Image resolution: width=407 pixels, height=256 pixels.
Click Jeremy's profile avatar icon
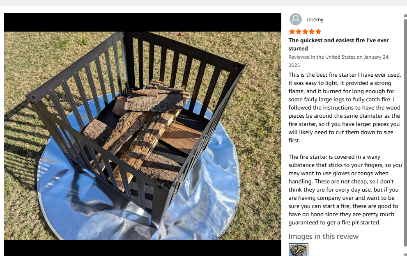coord(295,19)
